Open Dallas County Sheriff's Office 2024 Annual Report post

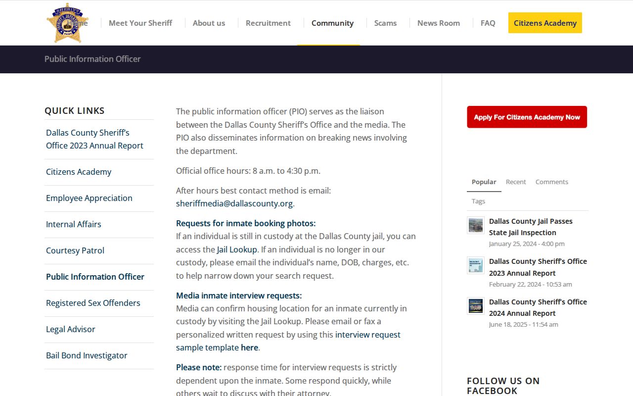(538, 307)
